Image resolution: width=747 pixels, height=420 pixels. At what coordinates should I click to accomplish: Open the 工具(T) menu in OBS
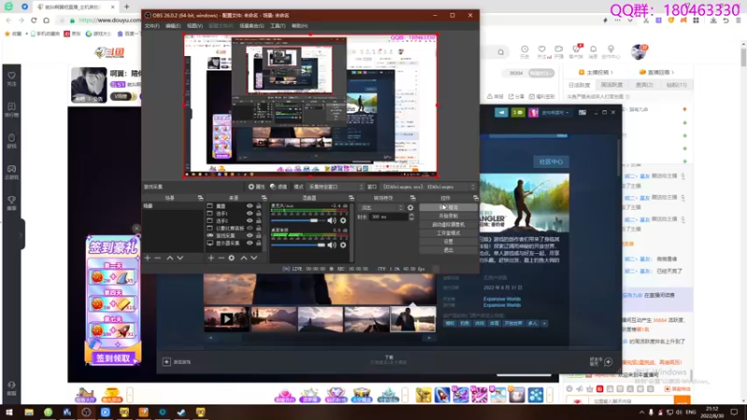point(277,26)
